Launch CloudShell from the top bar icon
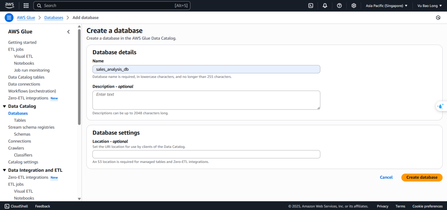447x210 pixels. click(x=311, y=6)
